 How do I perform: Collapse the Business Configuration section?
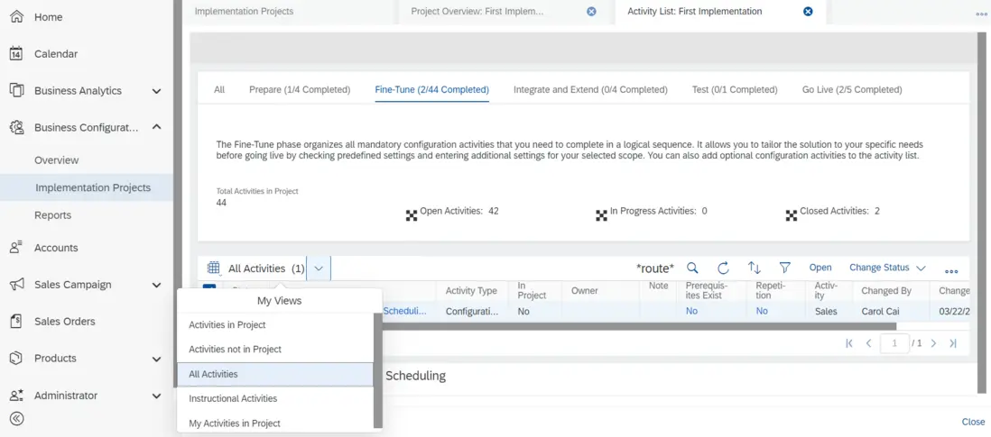click(x=156, y=128)
